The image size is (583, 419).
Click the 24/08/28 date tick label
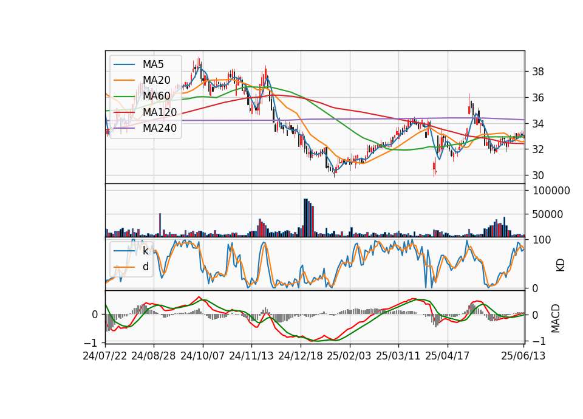coord(154,356)
